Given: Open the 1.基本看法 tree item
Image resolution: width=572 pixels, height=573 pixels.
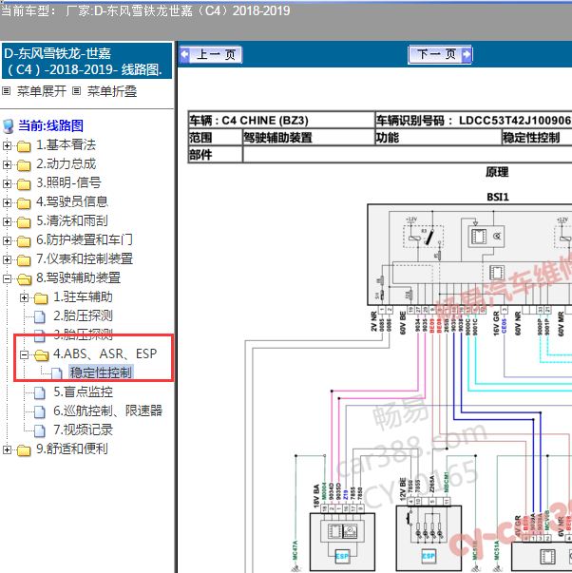Looking at the screenshot, I should point(66,145).
